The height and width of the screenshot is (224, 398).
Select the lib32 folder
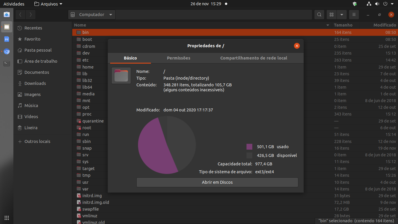pyautogui.click(x=87, y=80)
